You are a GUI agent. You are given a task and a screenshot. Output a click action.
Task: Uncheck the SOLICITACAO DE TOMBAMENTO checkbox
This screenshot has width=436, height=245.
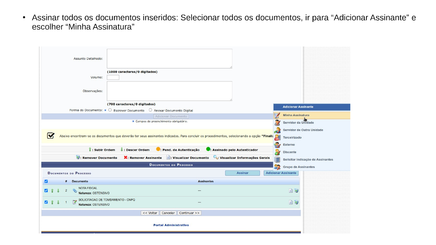(x=46, y=202)
